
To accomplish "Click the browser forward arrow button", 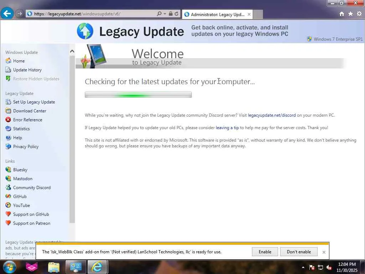I will tap(20, 14).
